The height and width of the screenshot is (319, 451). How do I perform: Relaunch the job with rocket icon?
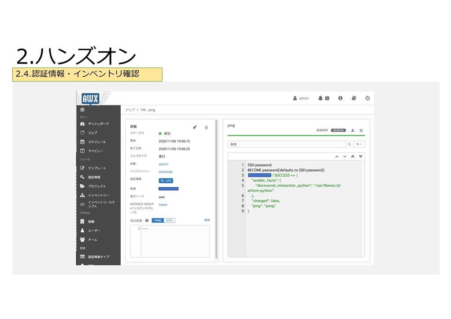tap(195, 127)
